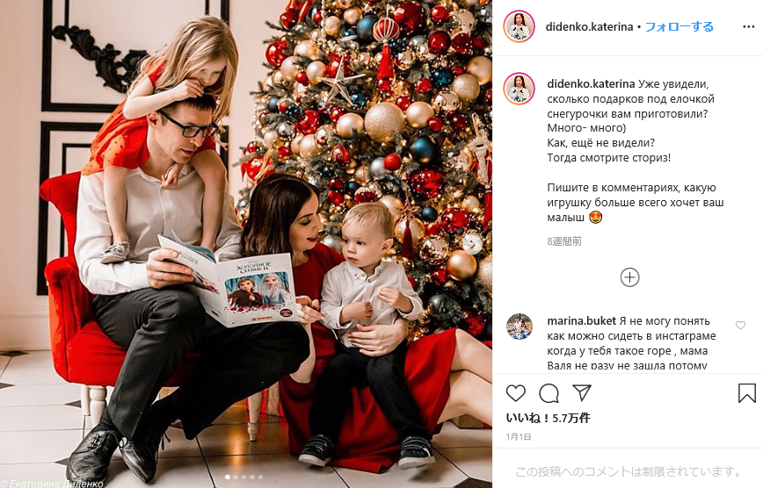Image resolution: width=763 pixels, height=488 pixels.
Task: Open comments via the speech bubble icon
Action: tap(549, 392)
